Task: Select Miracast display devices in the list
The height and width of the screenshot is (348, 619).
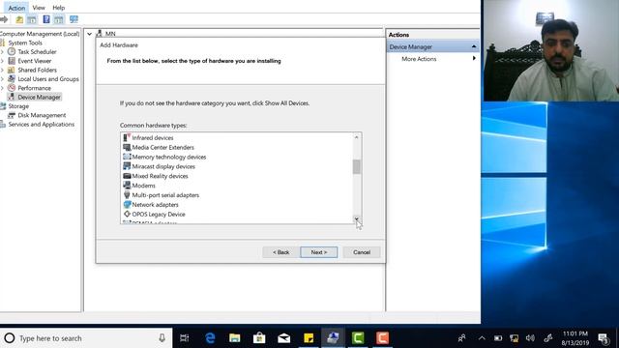Action: pos(163,166)
